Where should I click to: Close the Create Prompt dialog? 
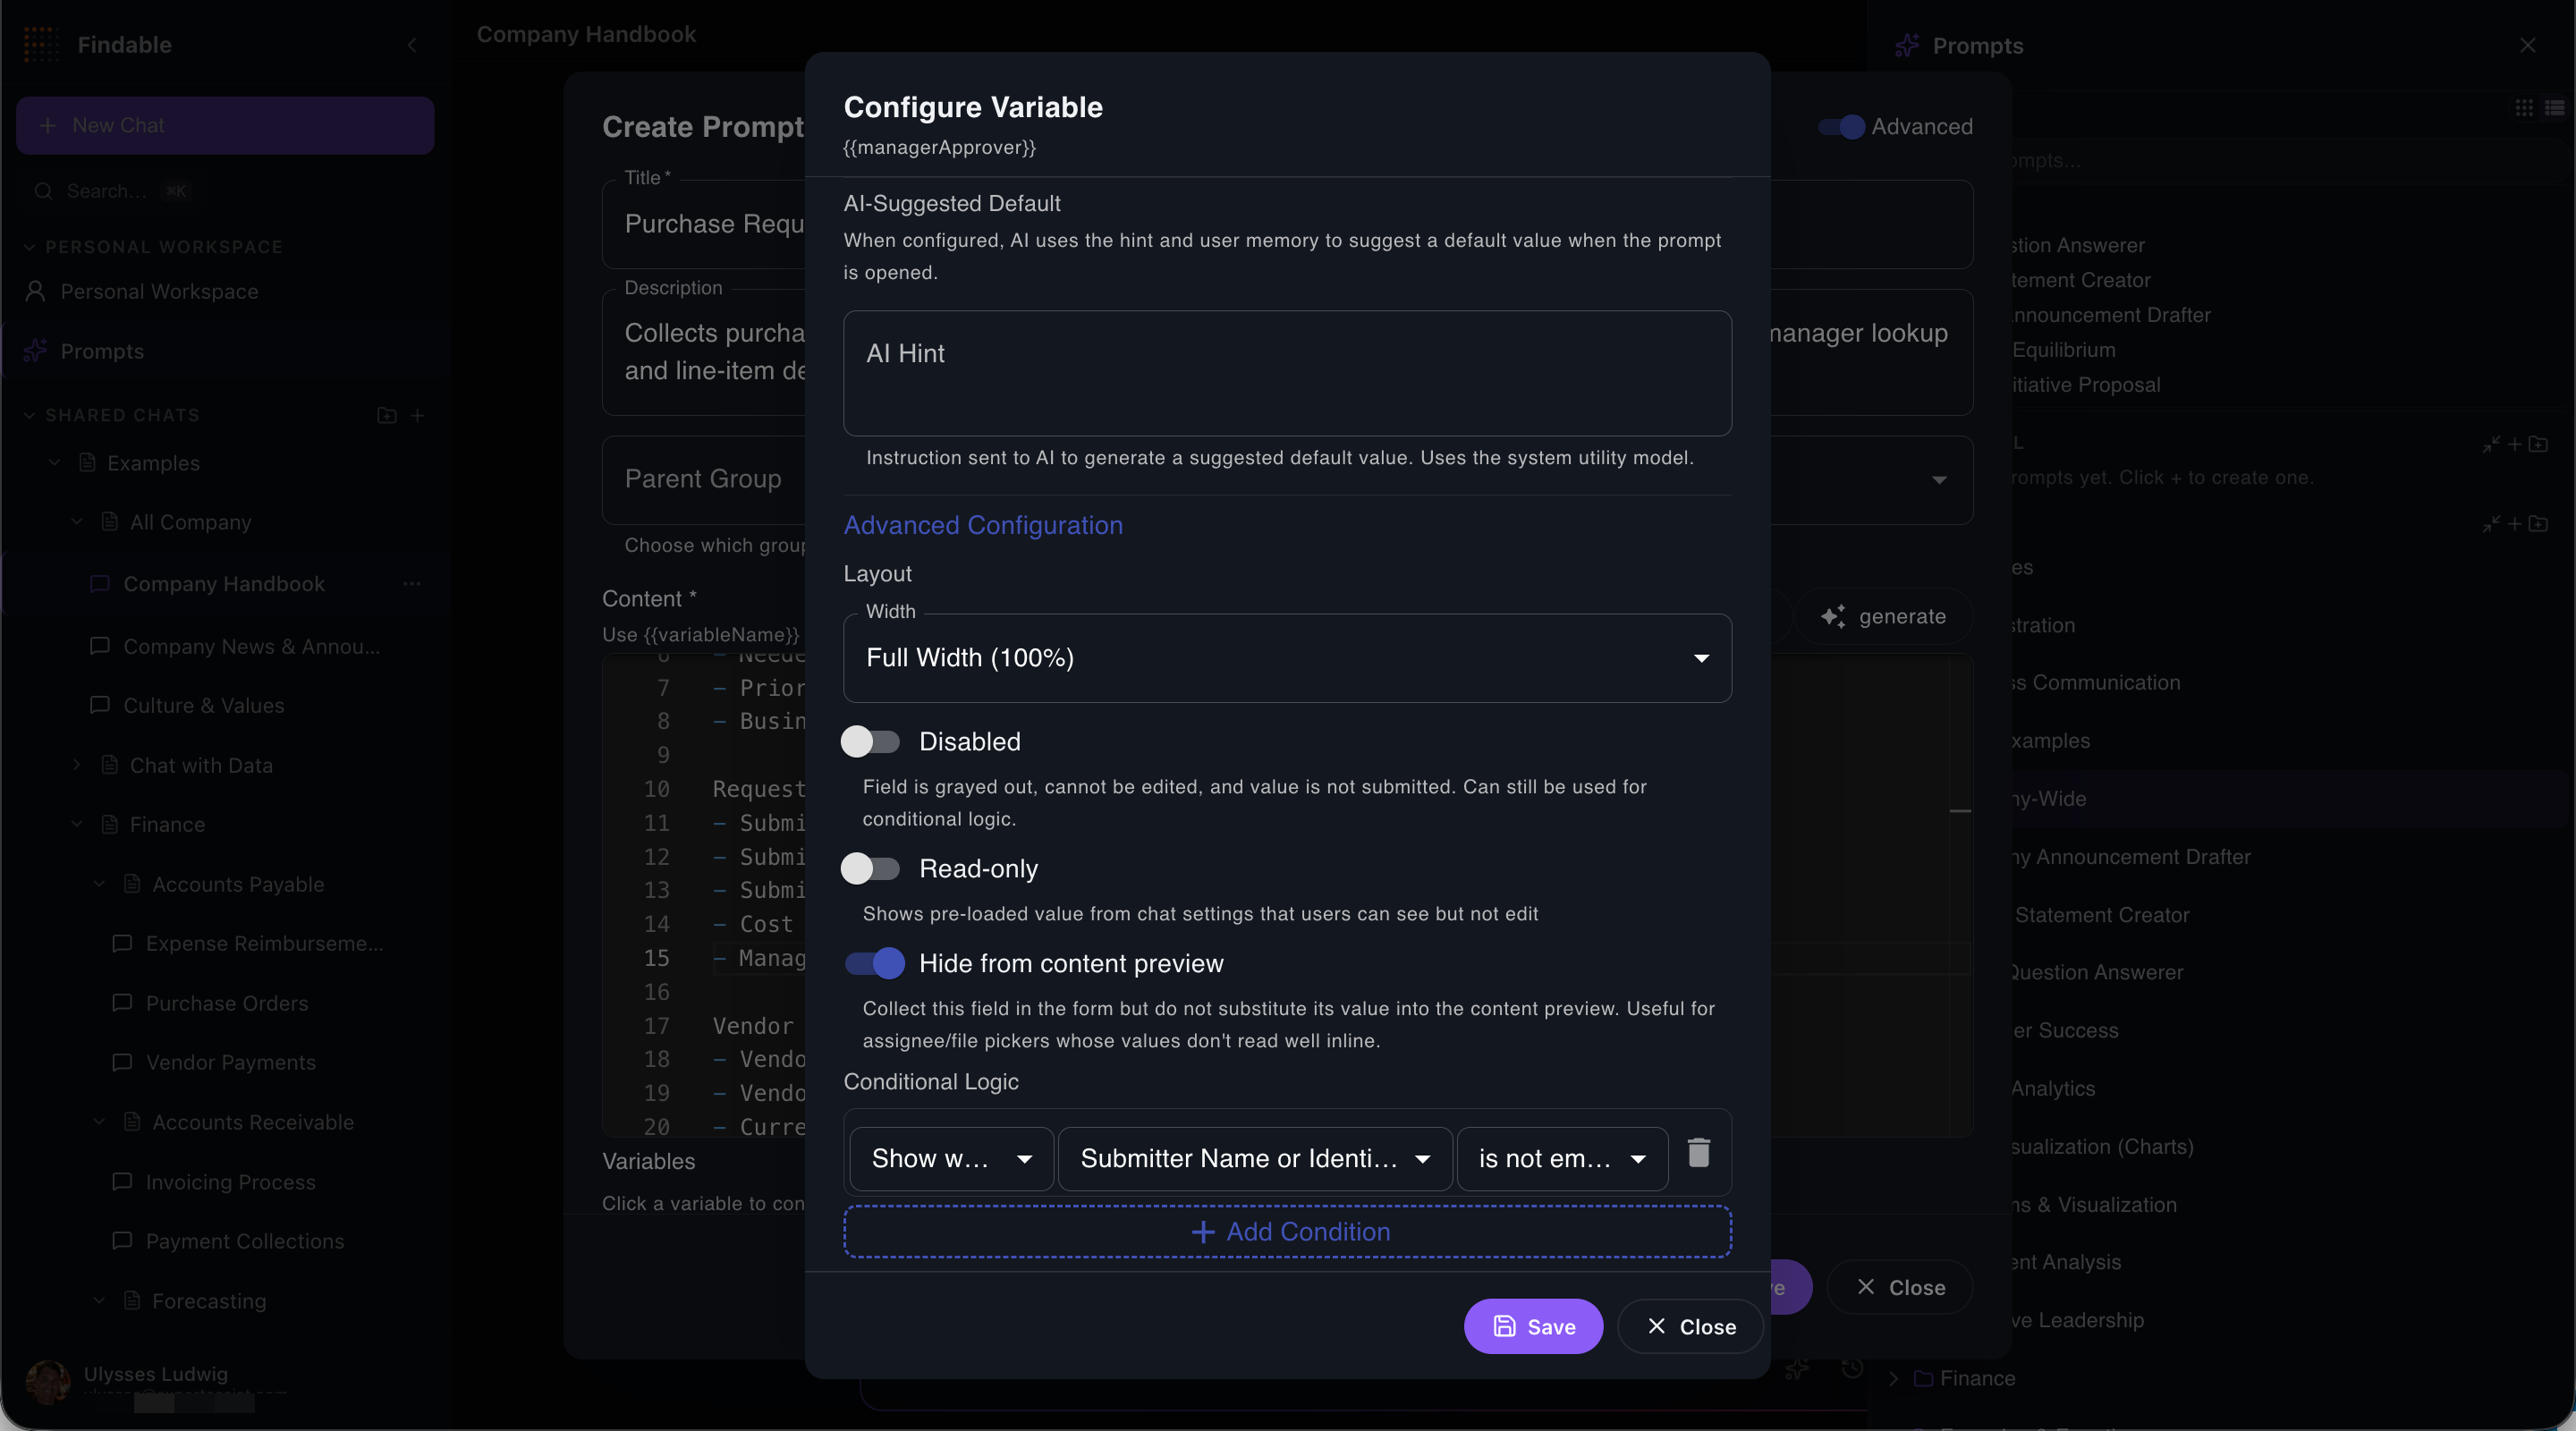(1899, 1287)
